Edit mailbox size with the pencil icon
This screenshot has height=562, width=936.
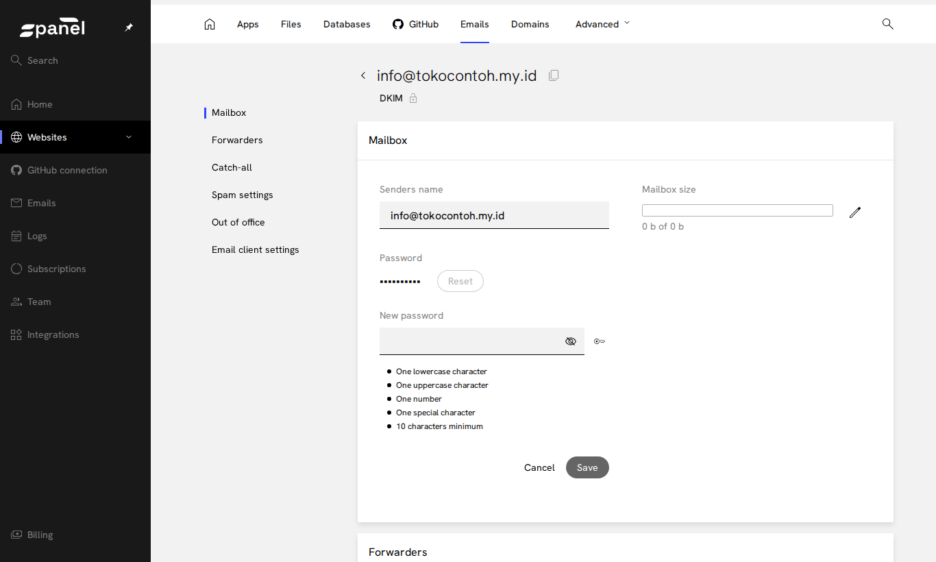click(854, 212)
